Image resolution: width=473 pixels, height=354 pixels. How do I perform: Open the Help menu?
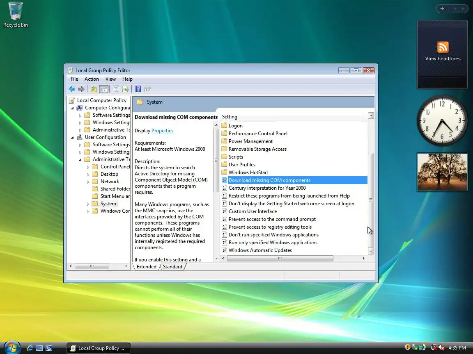click(127, 79)
